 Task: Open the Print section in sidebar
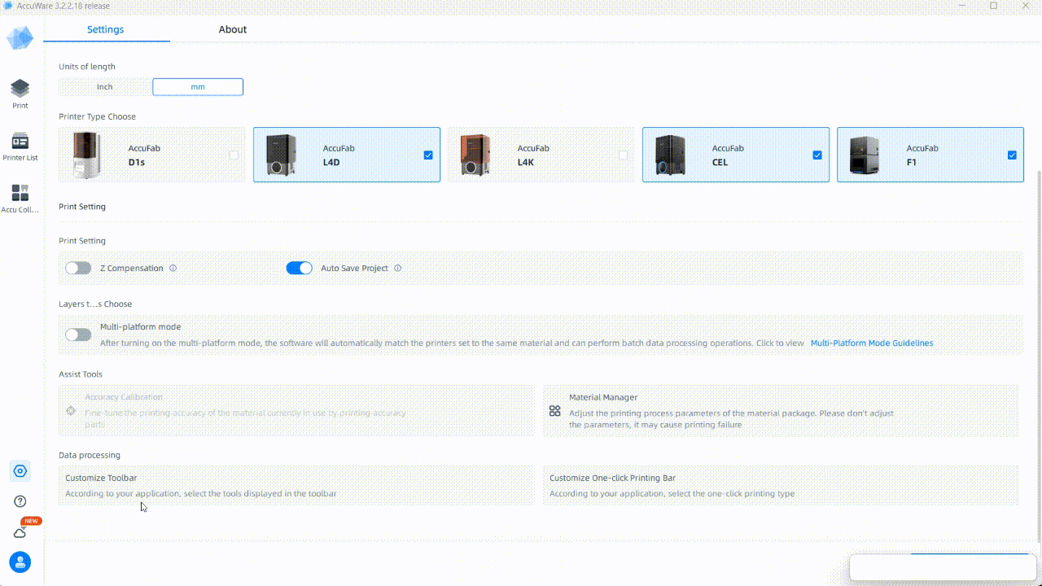pos(20,94)
